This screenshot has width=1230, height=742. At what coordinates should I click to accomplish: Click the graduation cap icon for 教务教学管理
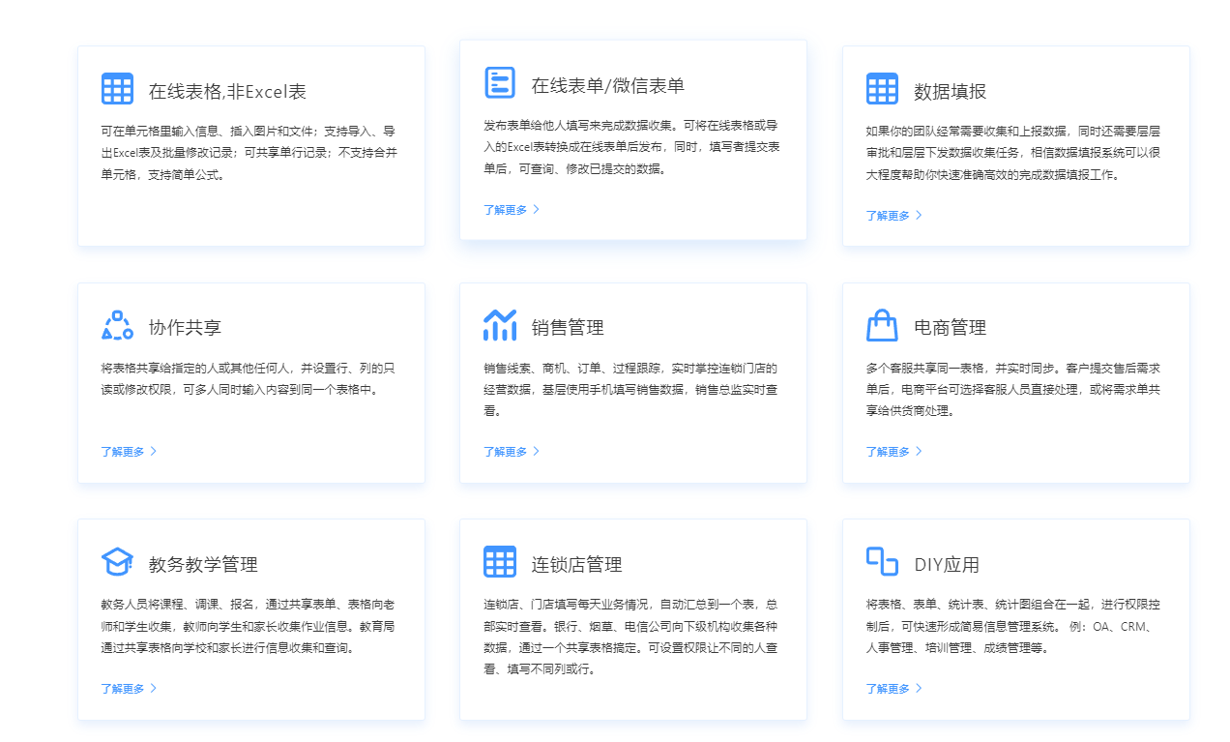pos(117,562)
